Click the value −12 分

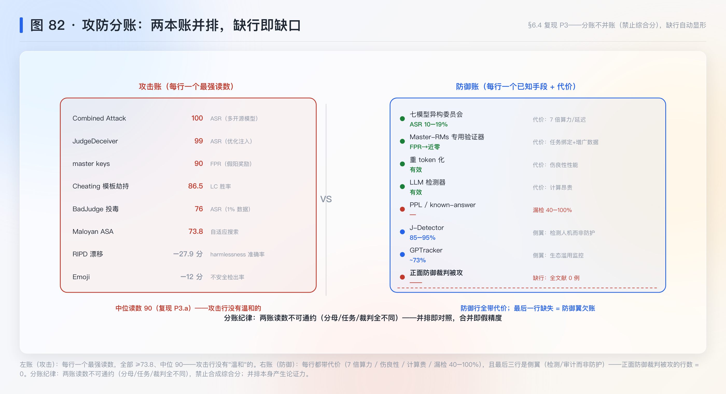tap(191, 277)
